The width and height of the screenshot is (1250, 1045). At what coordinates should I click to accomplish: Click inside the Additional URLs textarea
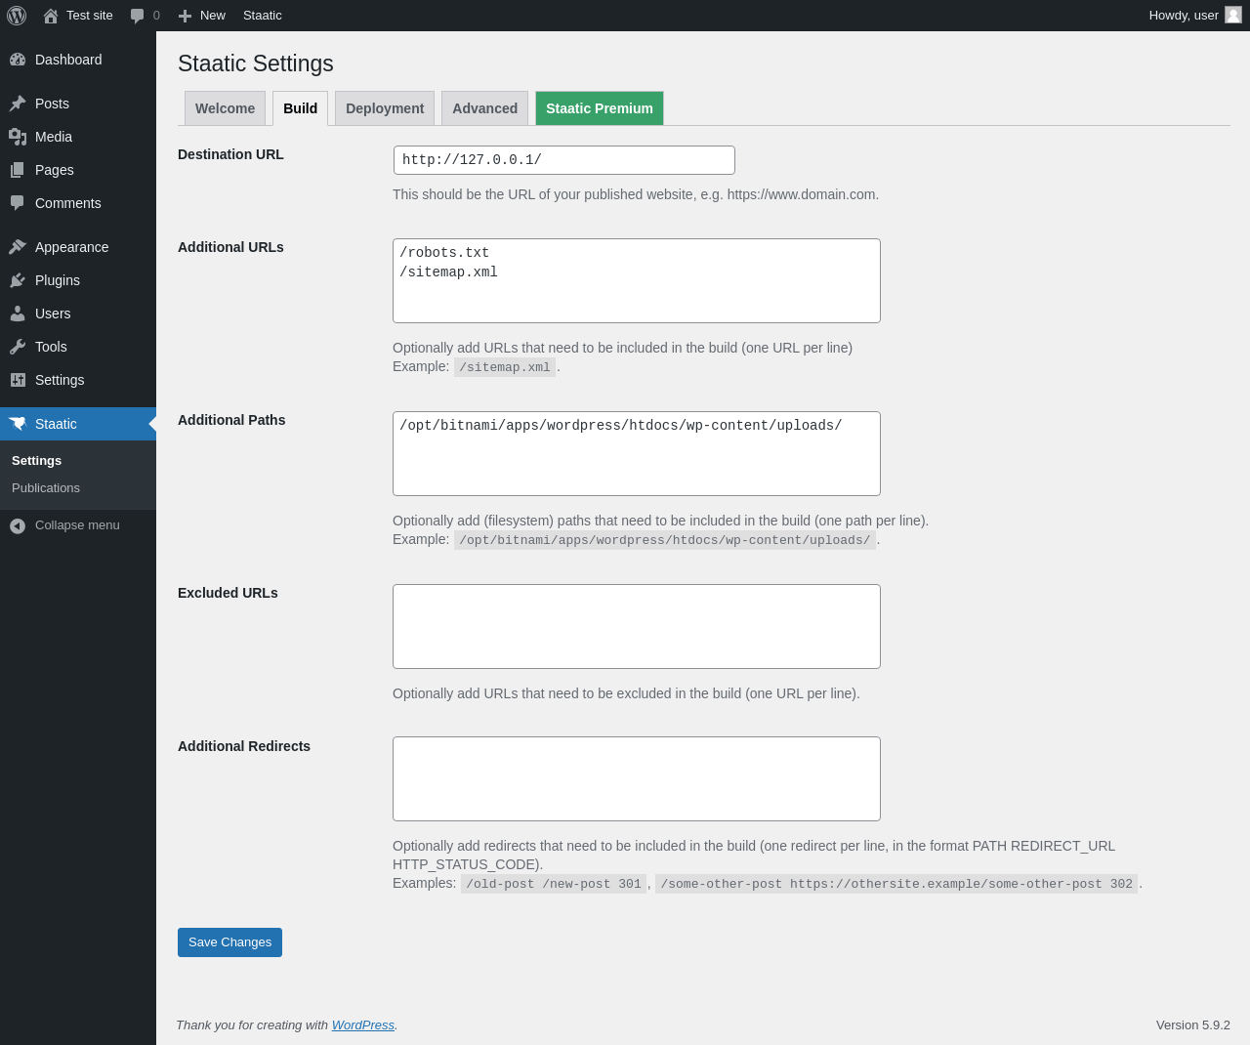tap(637, 281)
